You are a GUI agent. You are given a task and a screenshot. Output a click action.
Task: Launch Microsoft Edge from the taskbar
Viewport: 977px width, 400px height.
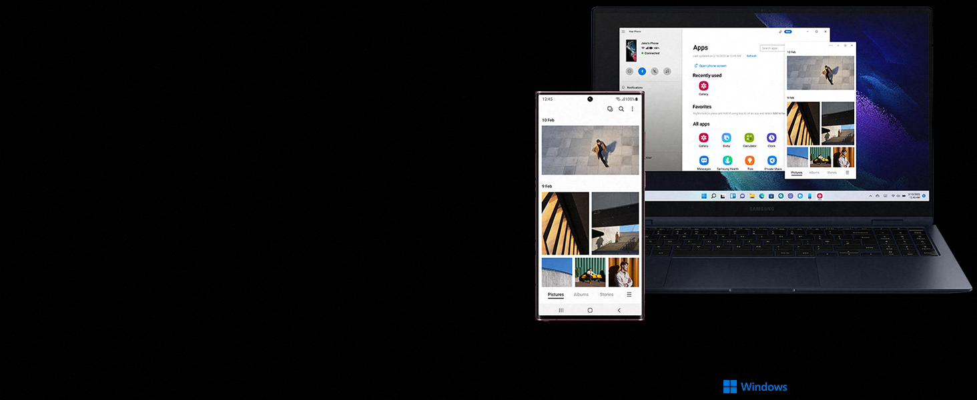click(761, 196)
